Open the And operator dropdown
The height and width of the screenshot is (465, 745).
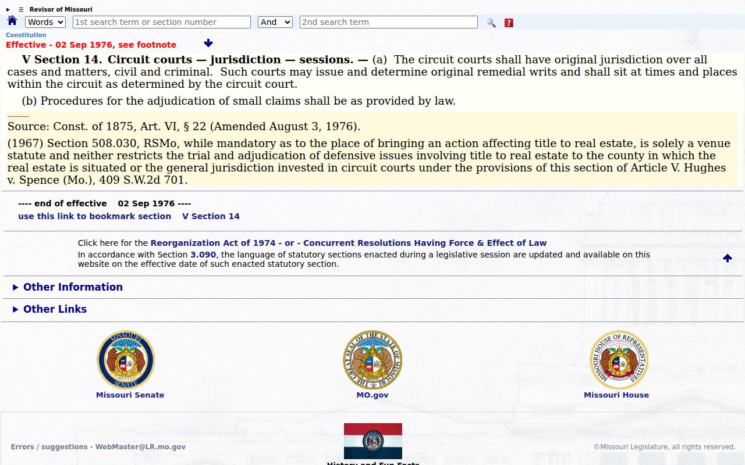[275, 22]
